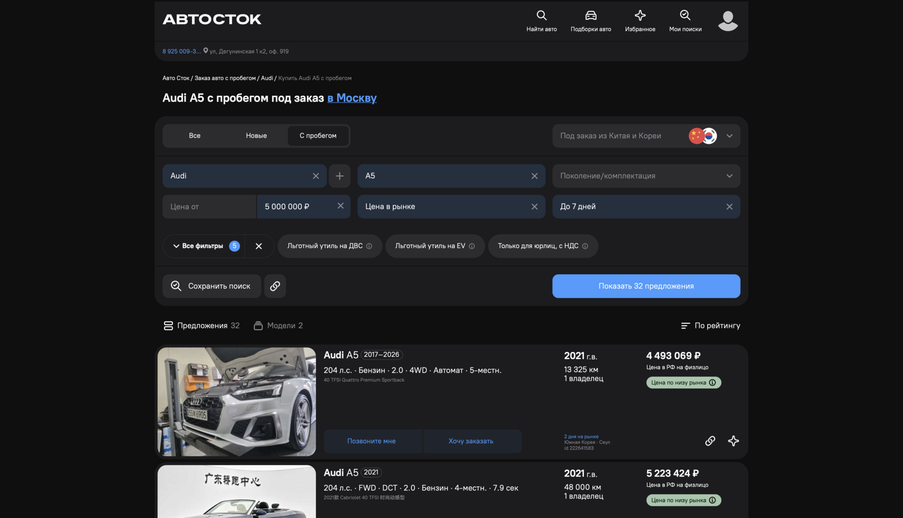Clear the 5 000 000 ₽ max price

(x=340, y=206)
